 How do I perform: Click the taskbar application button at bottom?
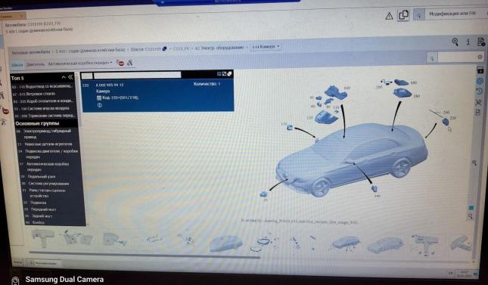(x=43, y=263)
